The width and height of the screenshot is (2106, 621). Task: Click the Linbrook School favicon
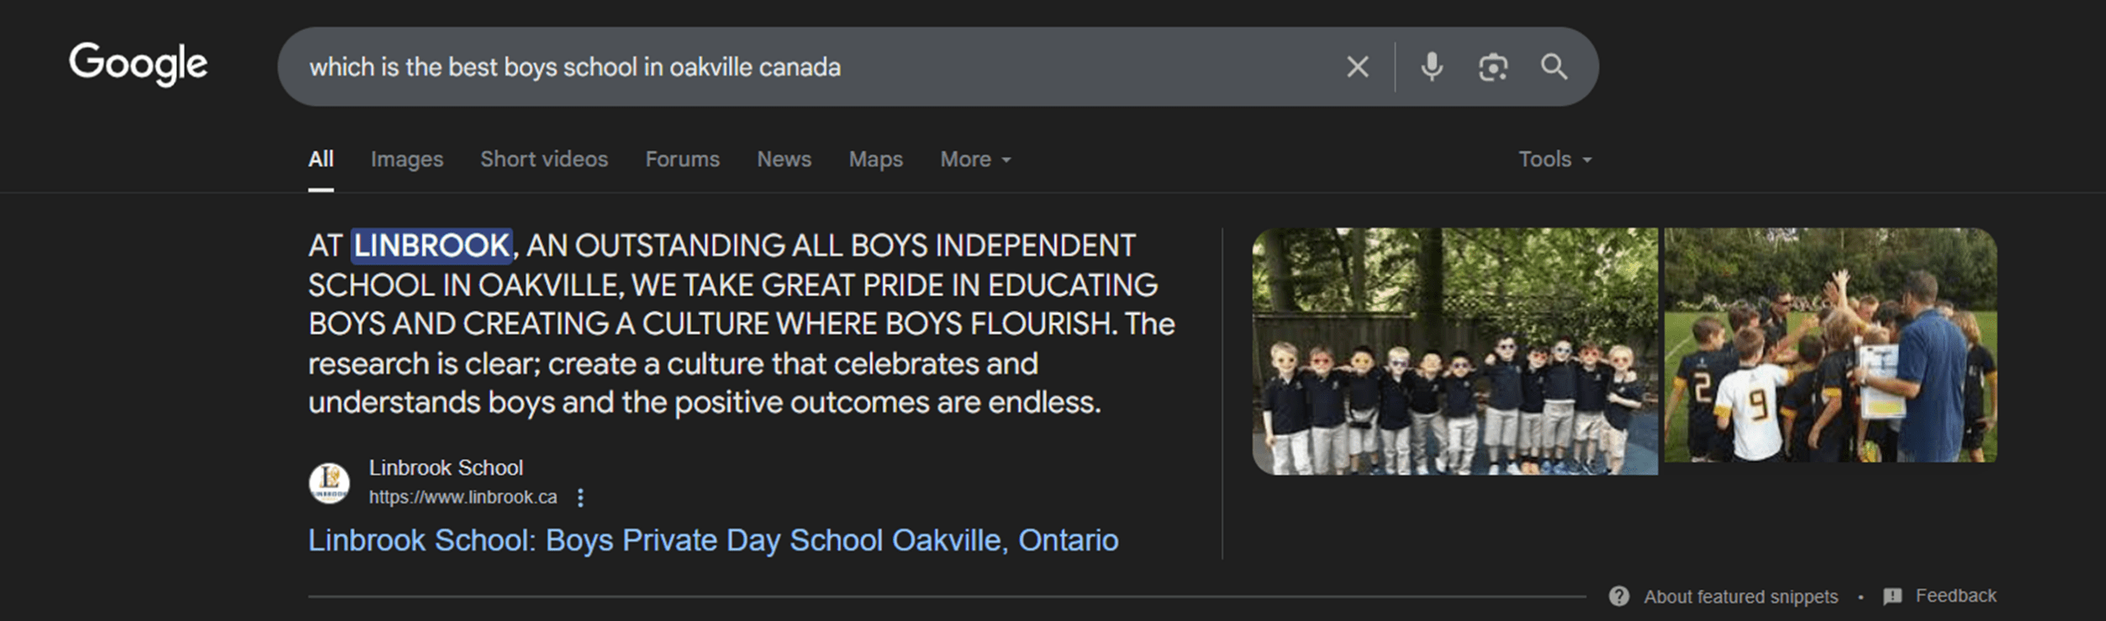329,483
